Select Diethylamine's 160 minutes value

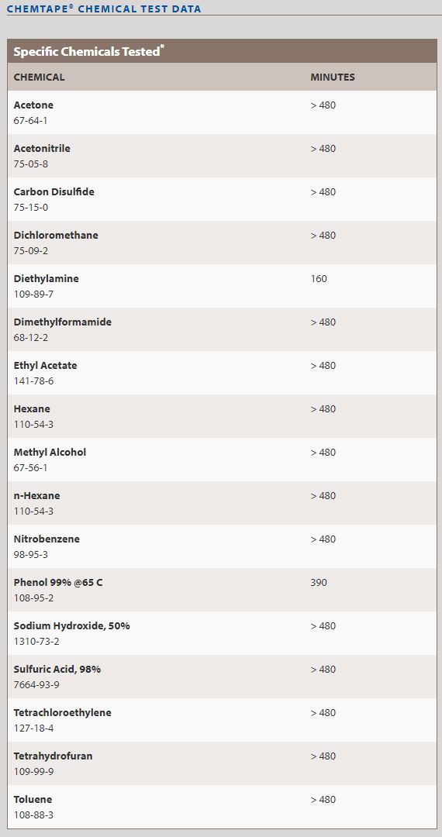tap(319, 279)
